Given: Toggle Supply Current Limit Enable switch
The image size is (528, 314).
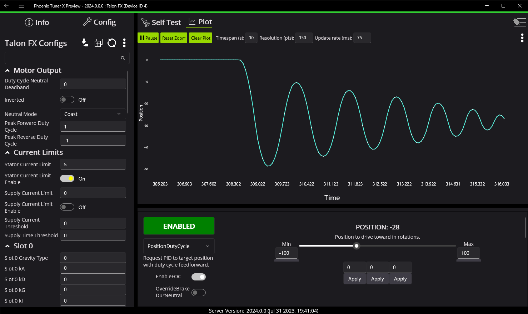Looking at the screenshot, I should (x=67, y=207).
